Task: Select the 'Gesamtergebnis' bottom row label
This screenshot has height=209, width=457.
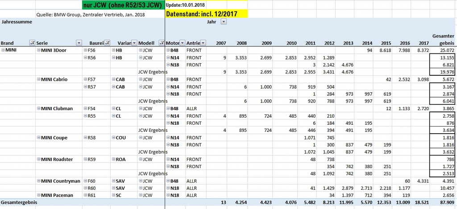Action: point(19,202)
